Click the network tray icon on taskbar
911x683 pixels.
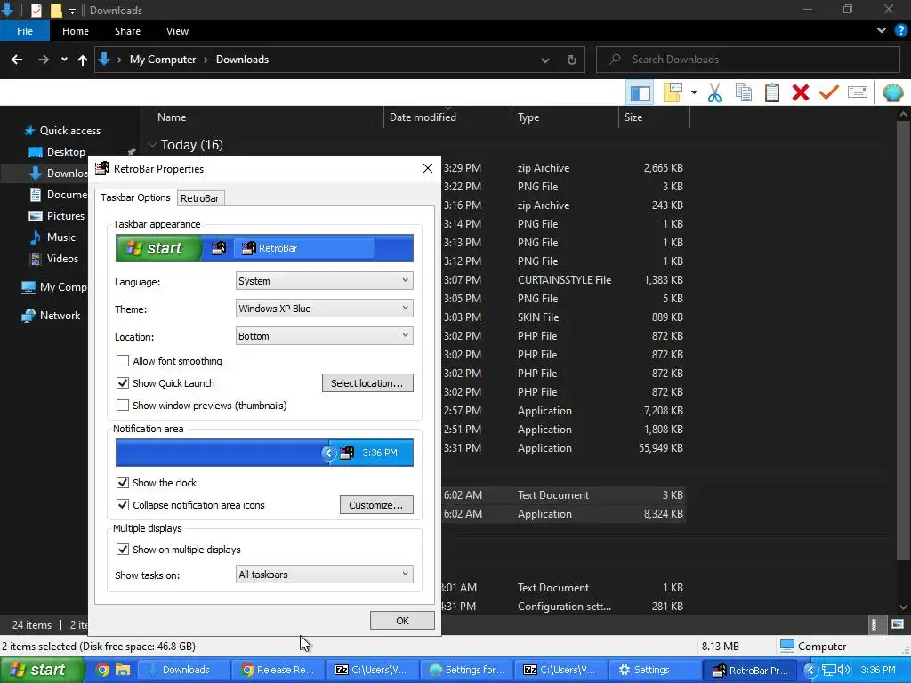828,670
